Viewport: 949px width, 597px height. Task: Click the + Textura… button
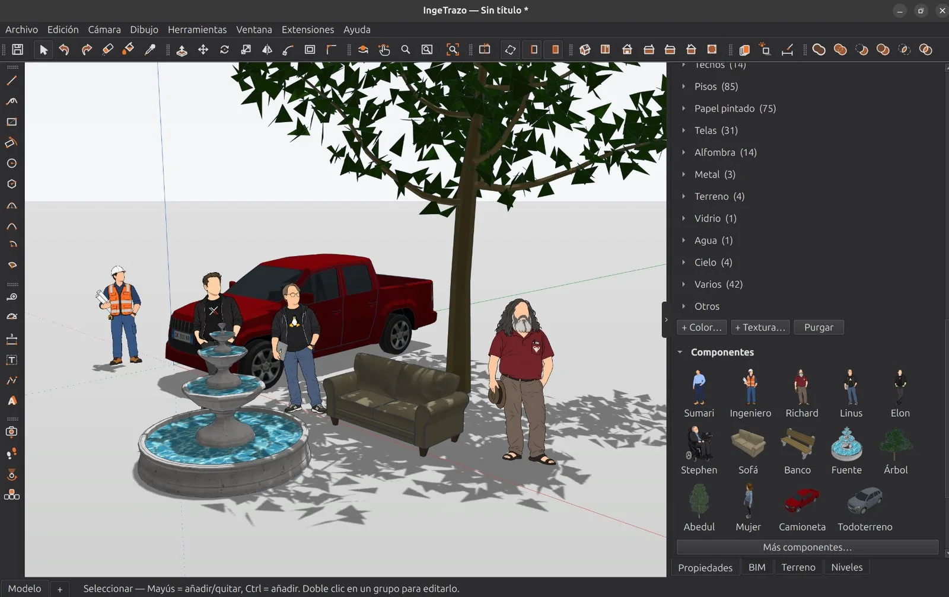[760, 327]
